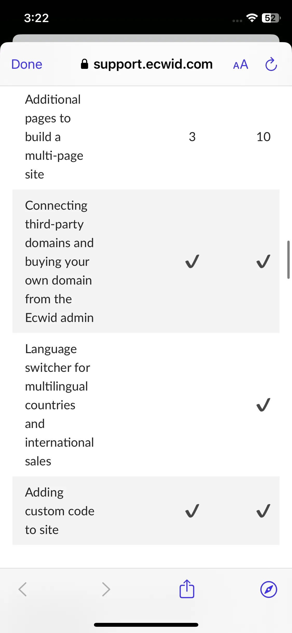
Task: Tap the Wi-Fi status icon
Action: click(x=252, y=18)
